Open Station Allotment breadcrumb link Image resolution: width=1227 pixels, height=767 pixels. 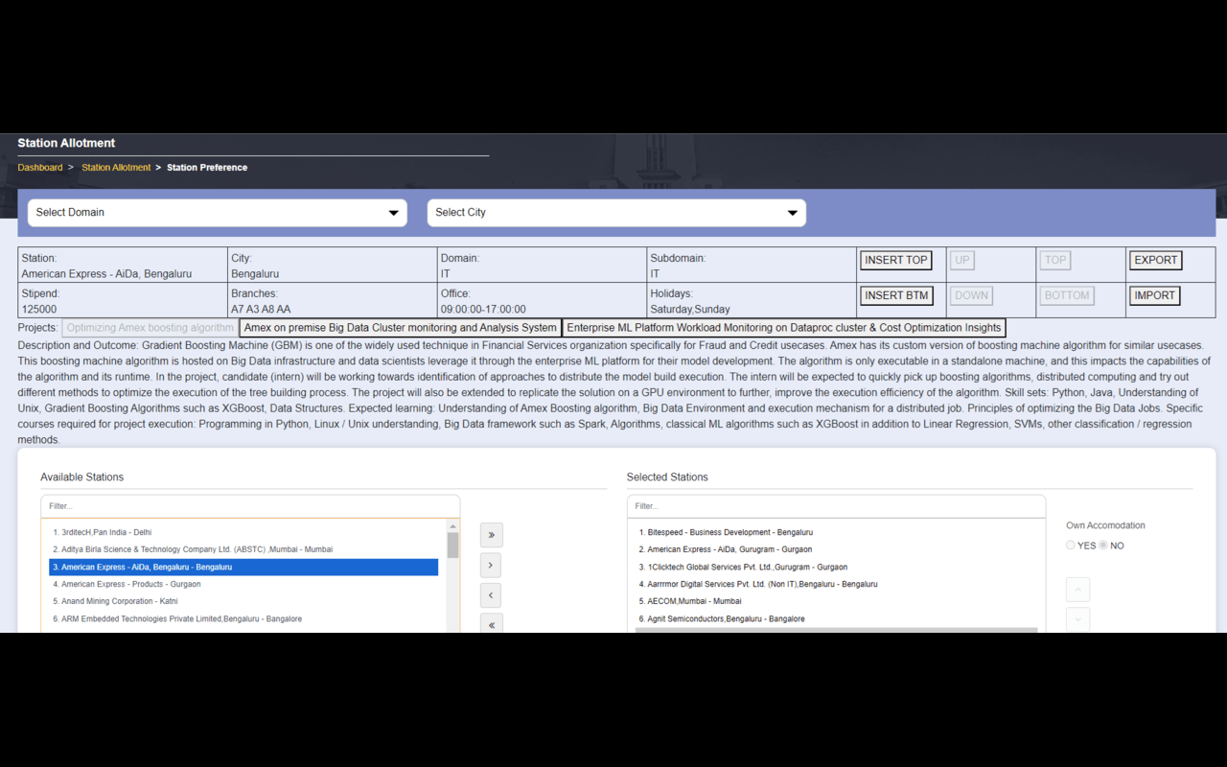[x=116, y=168]
